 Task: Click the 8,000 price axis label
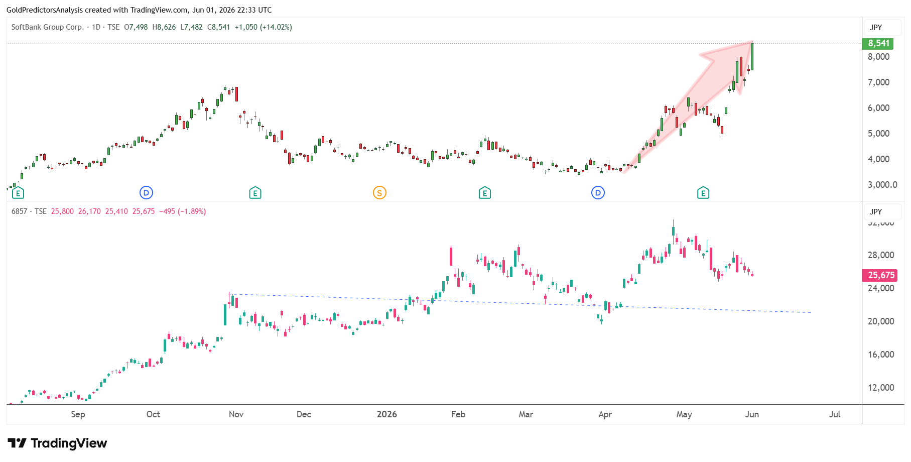[x=878, y=57]
